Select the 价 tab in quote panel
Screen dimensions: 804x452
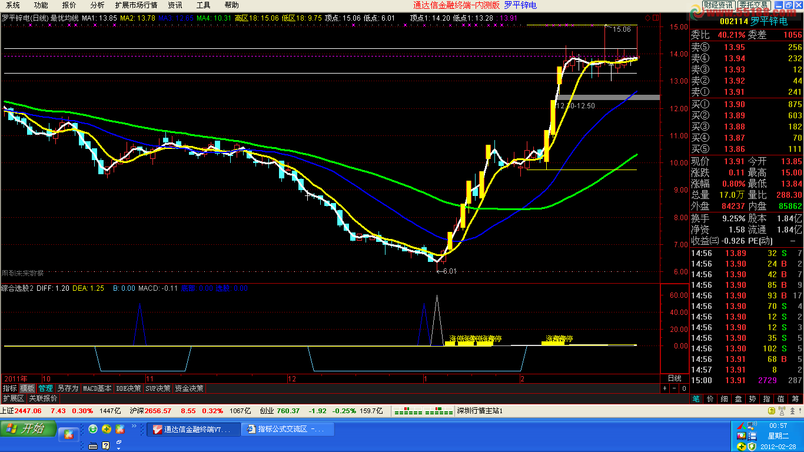710,399
